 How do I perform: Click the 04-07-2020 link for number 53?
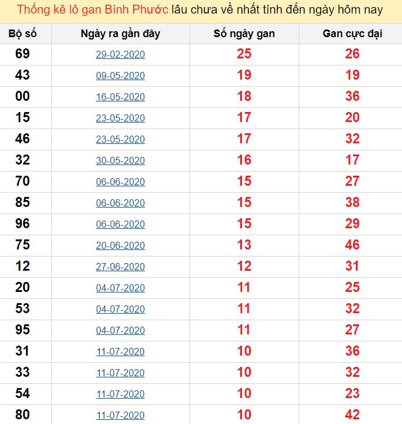coord(120,309)
